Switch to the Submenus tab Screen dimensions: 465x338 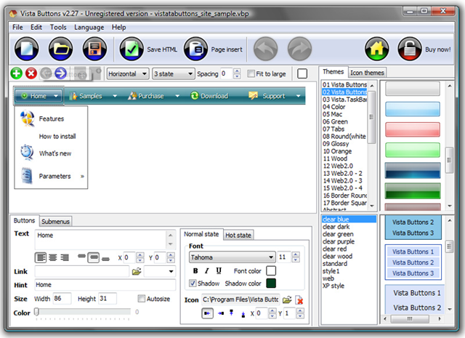55,221
